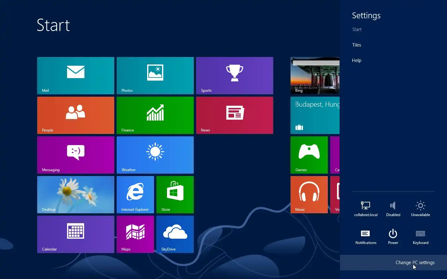Launch the Maps tile
Viewport: 447px width, 279px height.
coord(135,234)
